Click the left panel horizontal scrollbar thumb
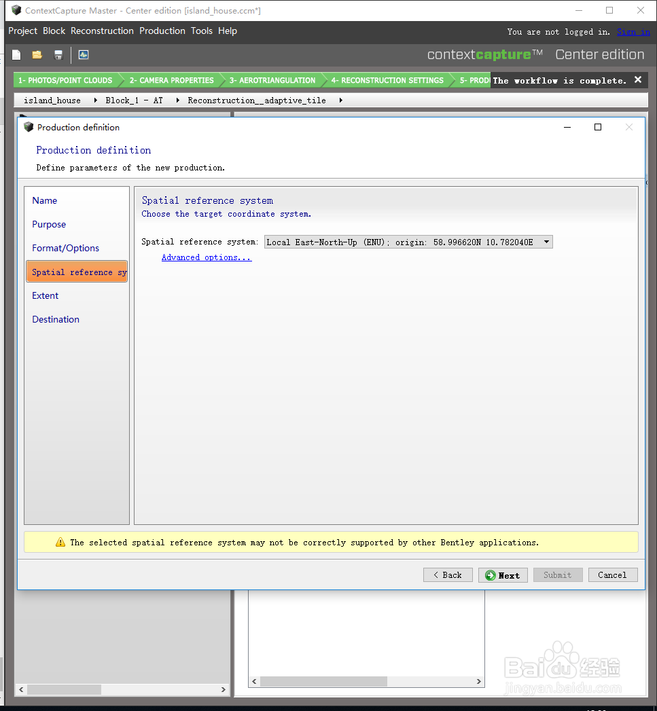 tap(64, 689)
